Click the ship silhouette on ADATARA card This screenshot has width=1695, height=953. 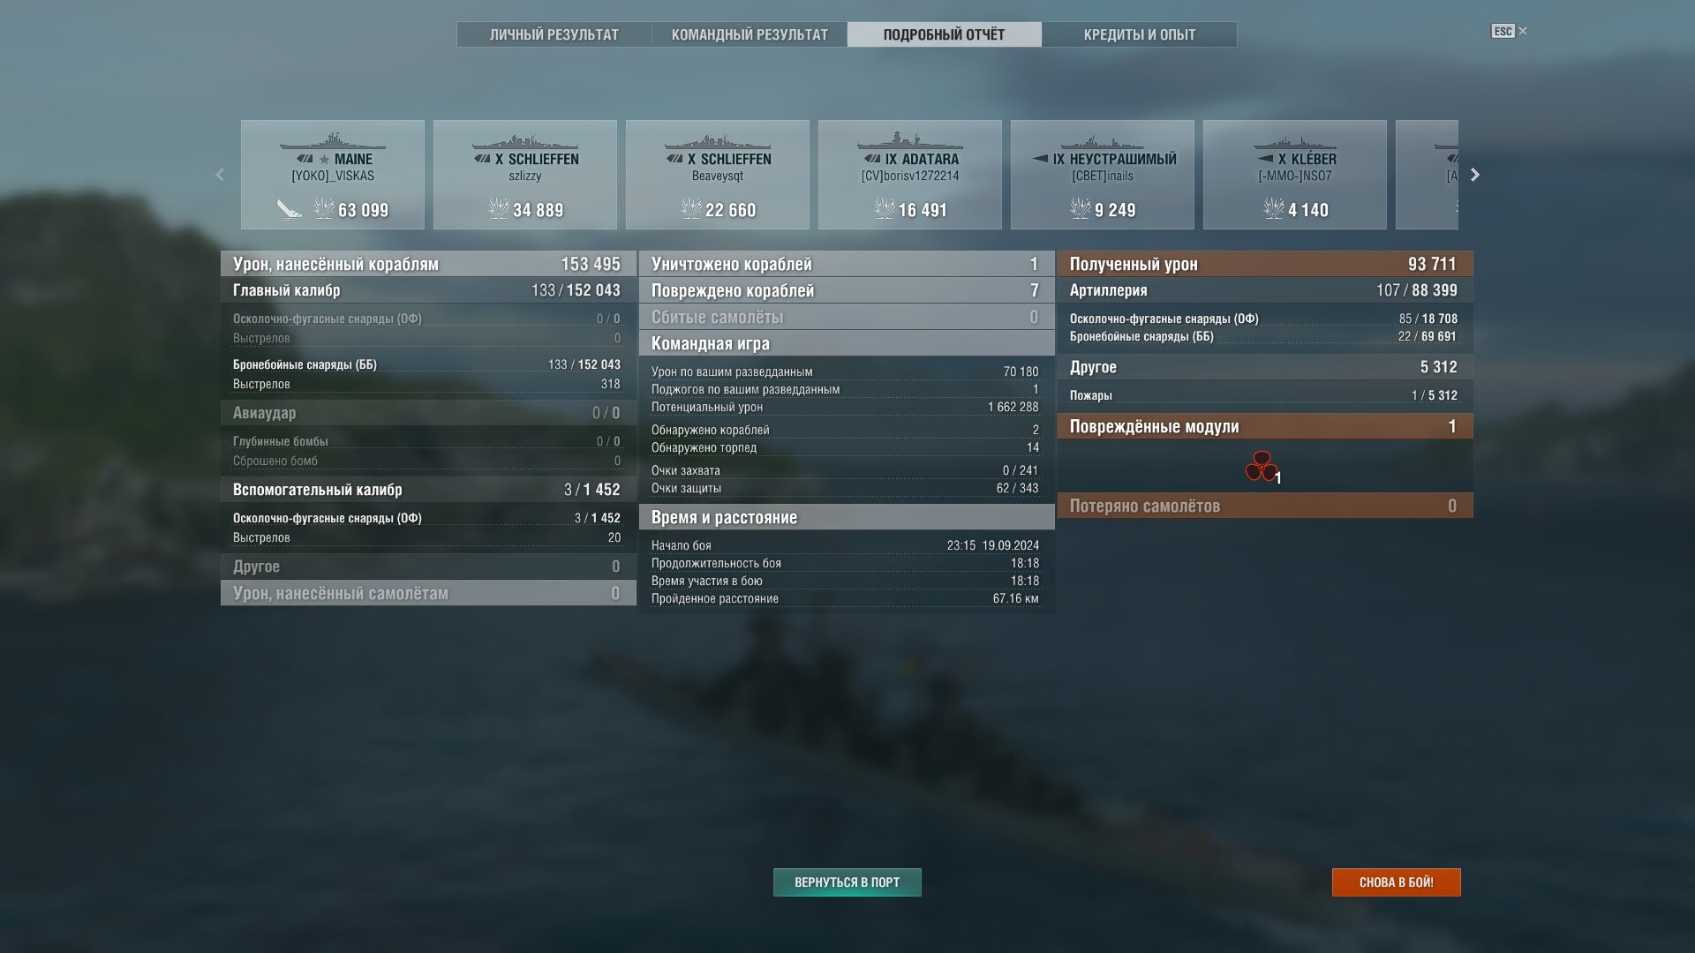click(909, 140)
